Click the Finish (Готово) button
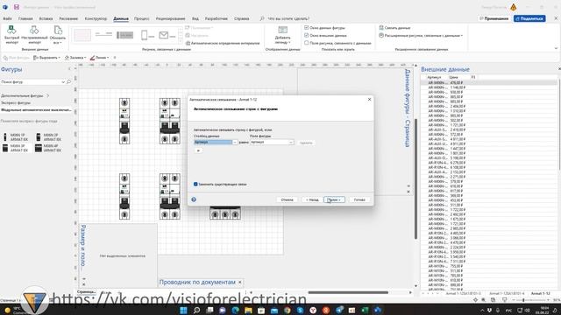 tap(359, 199)
